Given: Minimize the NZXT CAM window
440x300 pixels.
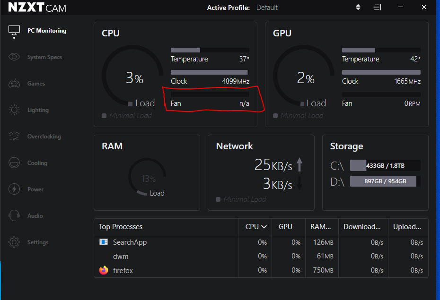Looking at the screenshot, I should 401,7.
